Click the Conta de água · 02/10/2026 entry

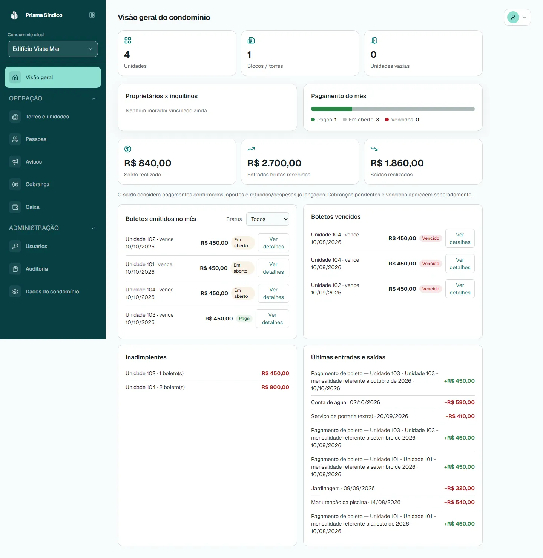coord(393,402)
